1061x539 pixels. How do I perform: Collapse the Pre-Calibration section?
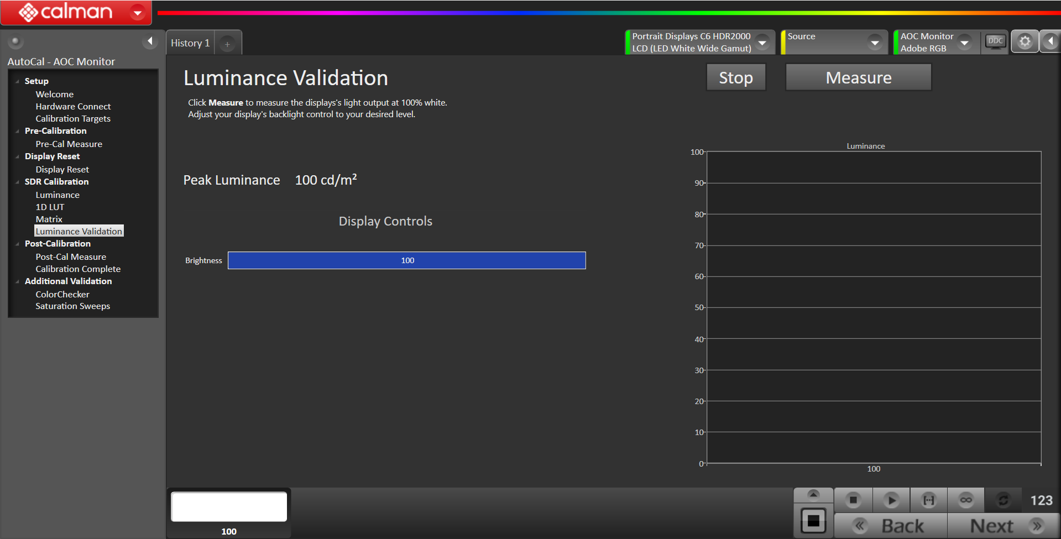click(17, 131)
